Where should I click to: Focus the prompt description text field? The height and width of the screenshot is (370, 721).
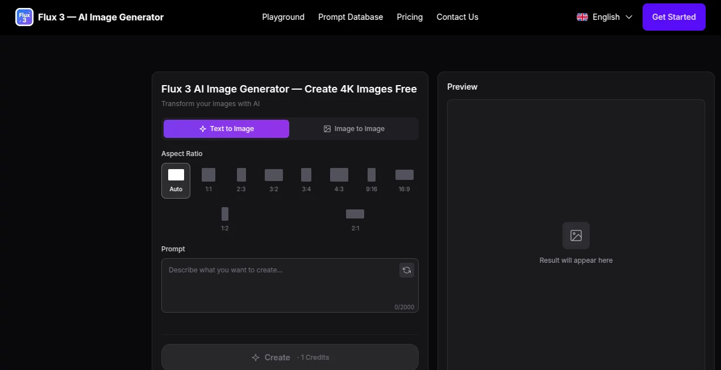290,285
